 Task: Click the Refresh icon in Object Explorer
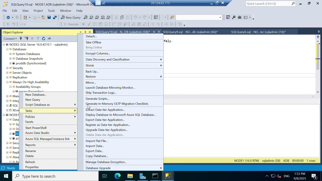(x=44, y=38)
